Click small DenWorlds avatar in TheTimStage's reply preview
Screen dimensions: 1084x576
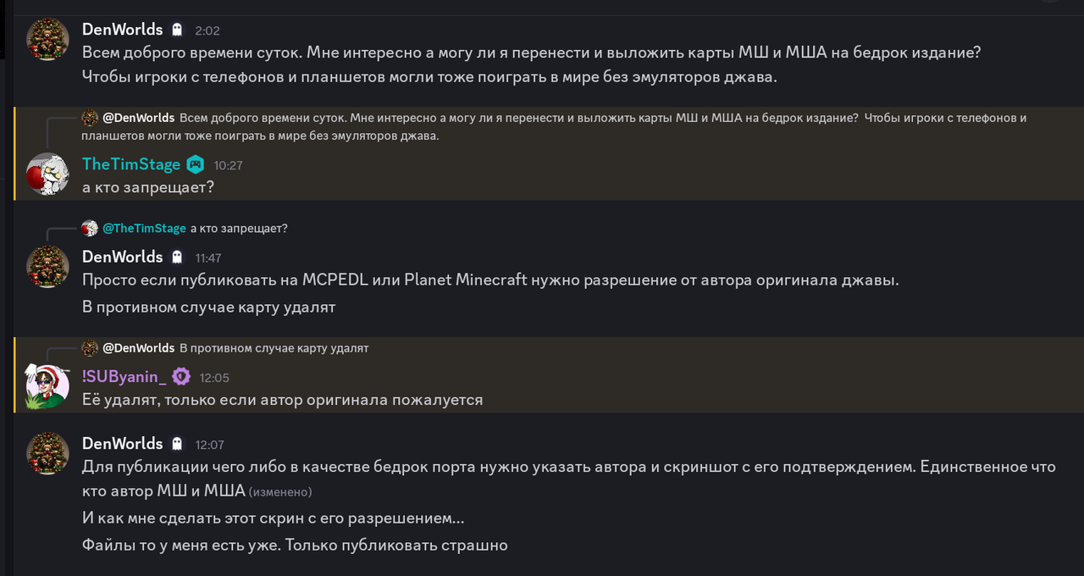pos(90,118)
